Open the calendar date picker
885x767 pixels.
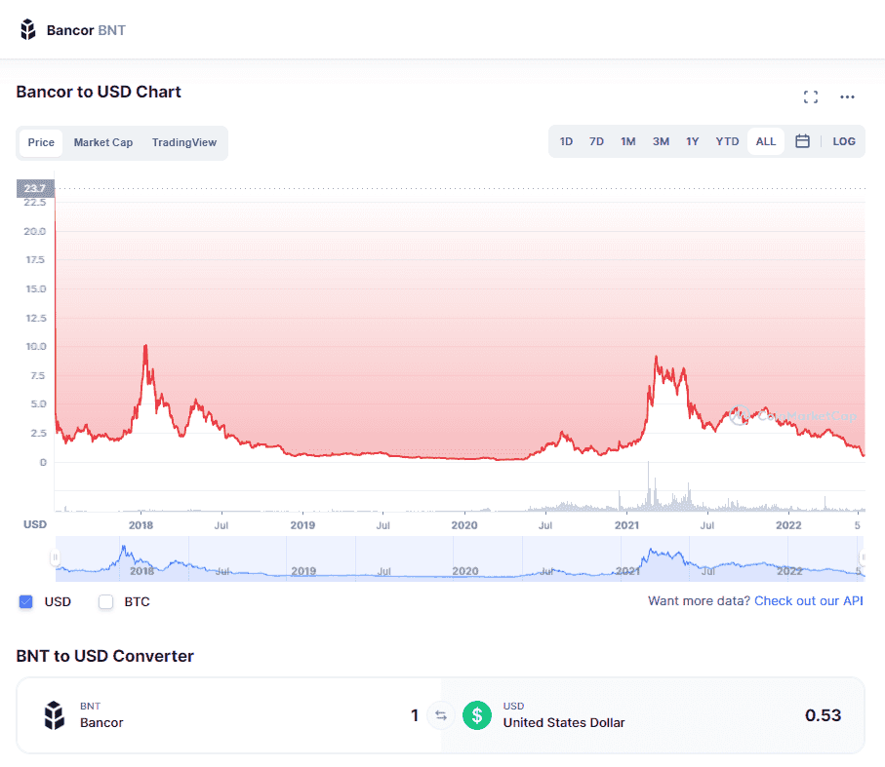802,141
